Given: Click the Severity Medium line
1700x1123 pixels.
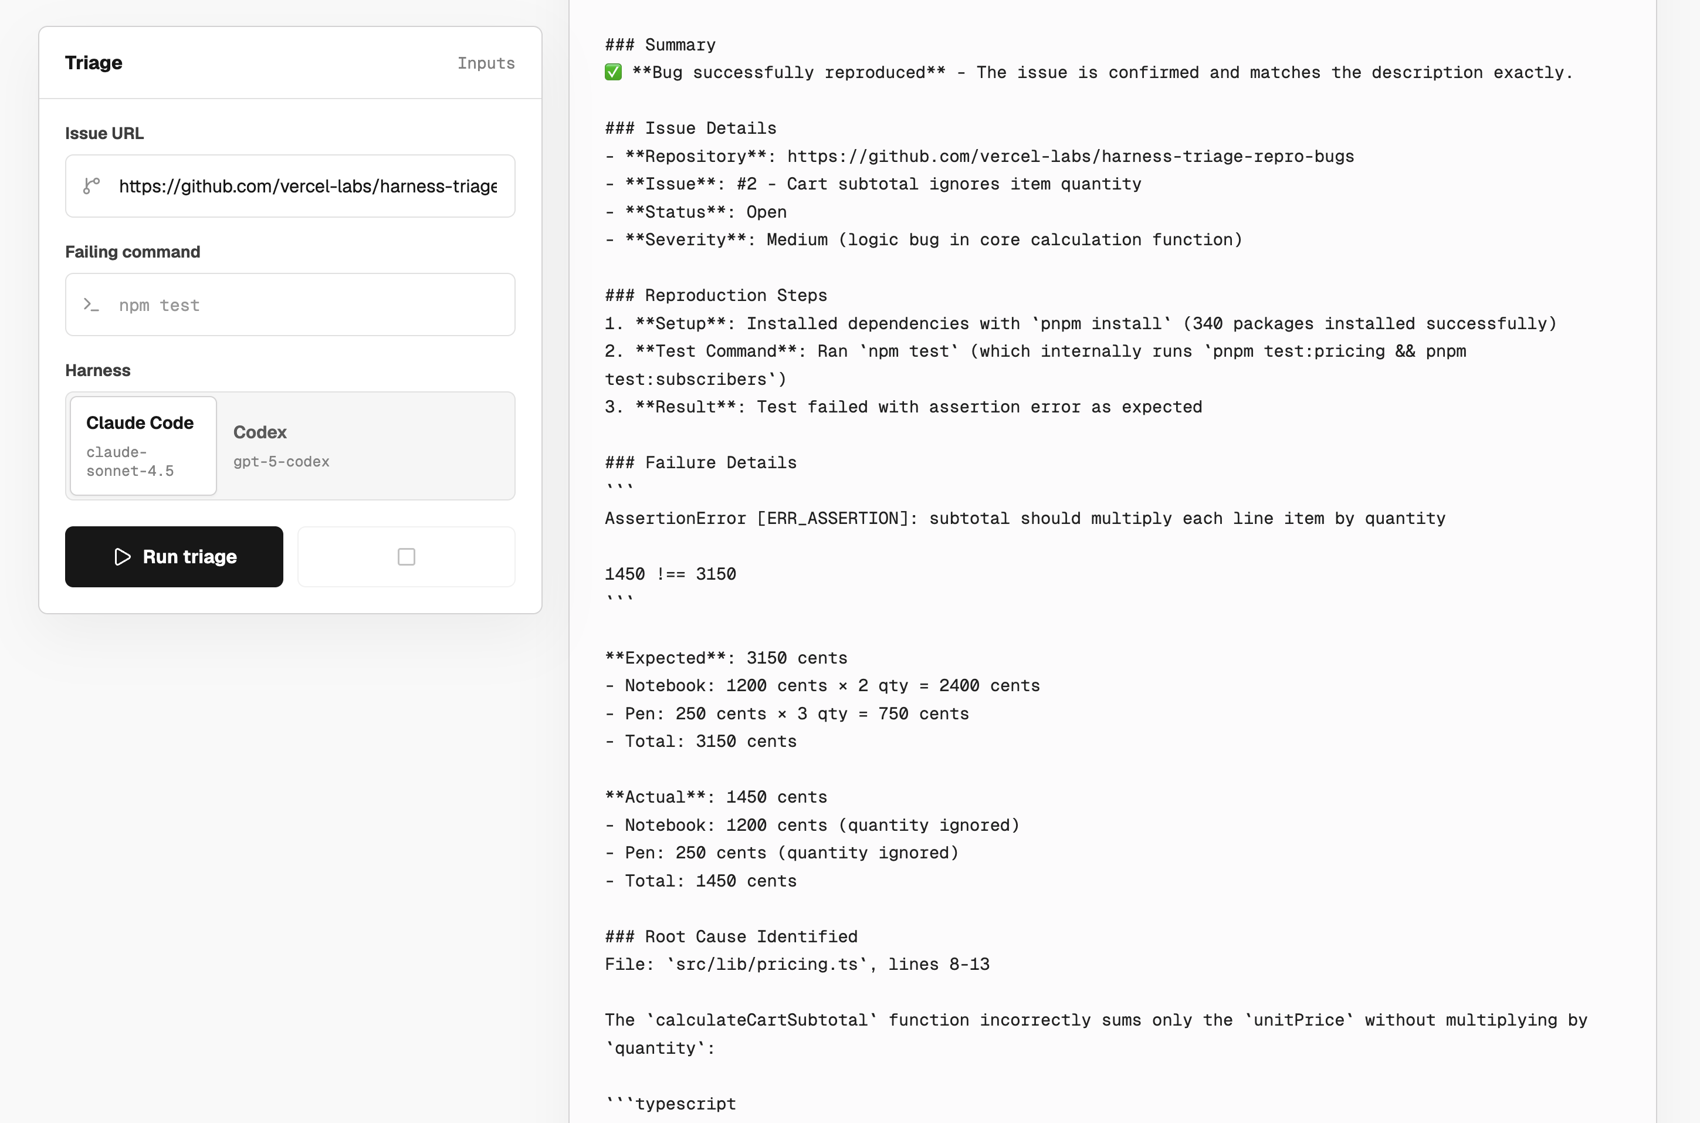Looking at the screenshot, I should [x=924, y=239].
